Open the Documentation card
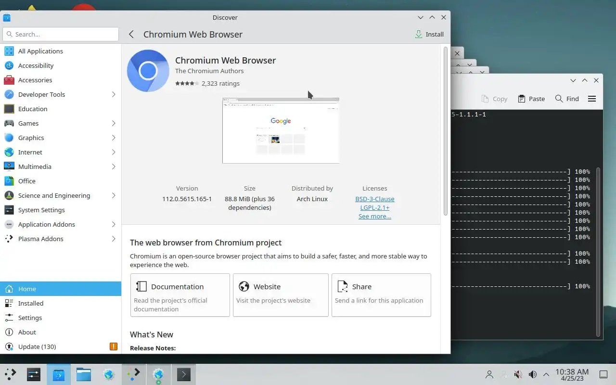 click(180, 295)
